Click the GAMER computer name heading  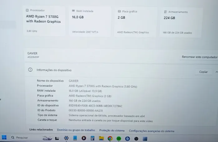click(x=32, y=53)
